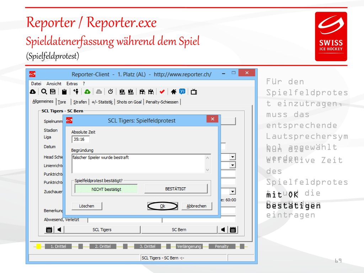
Task: Click grey square between 1. and 2. Drittel
Action: pyautogui.click(x=81, y=246)
